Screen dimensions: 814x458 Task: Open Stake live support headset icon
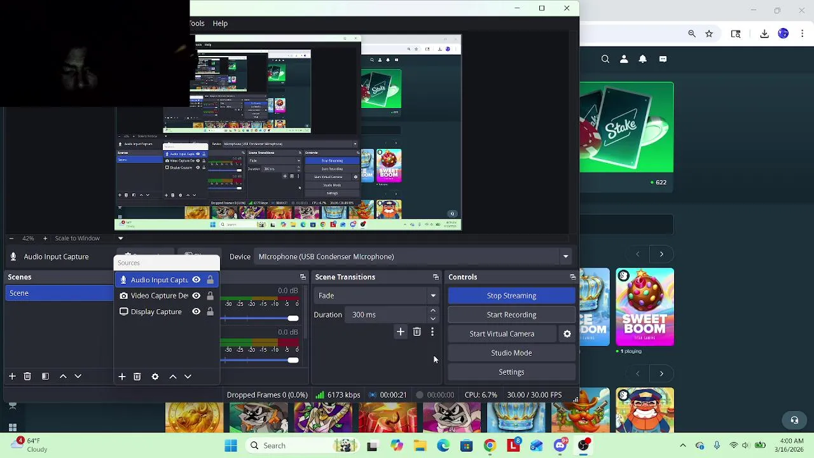pyautogui.click(x=794, y=420)
